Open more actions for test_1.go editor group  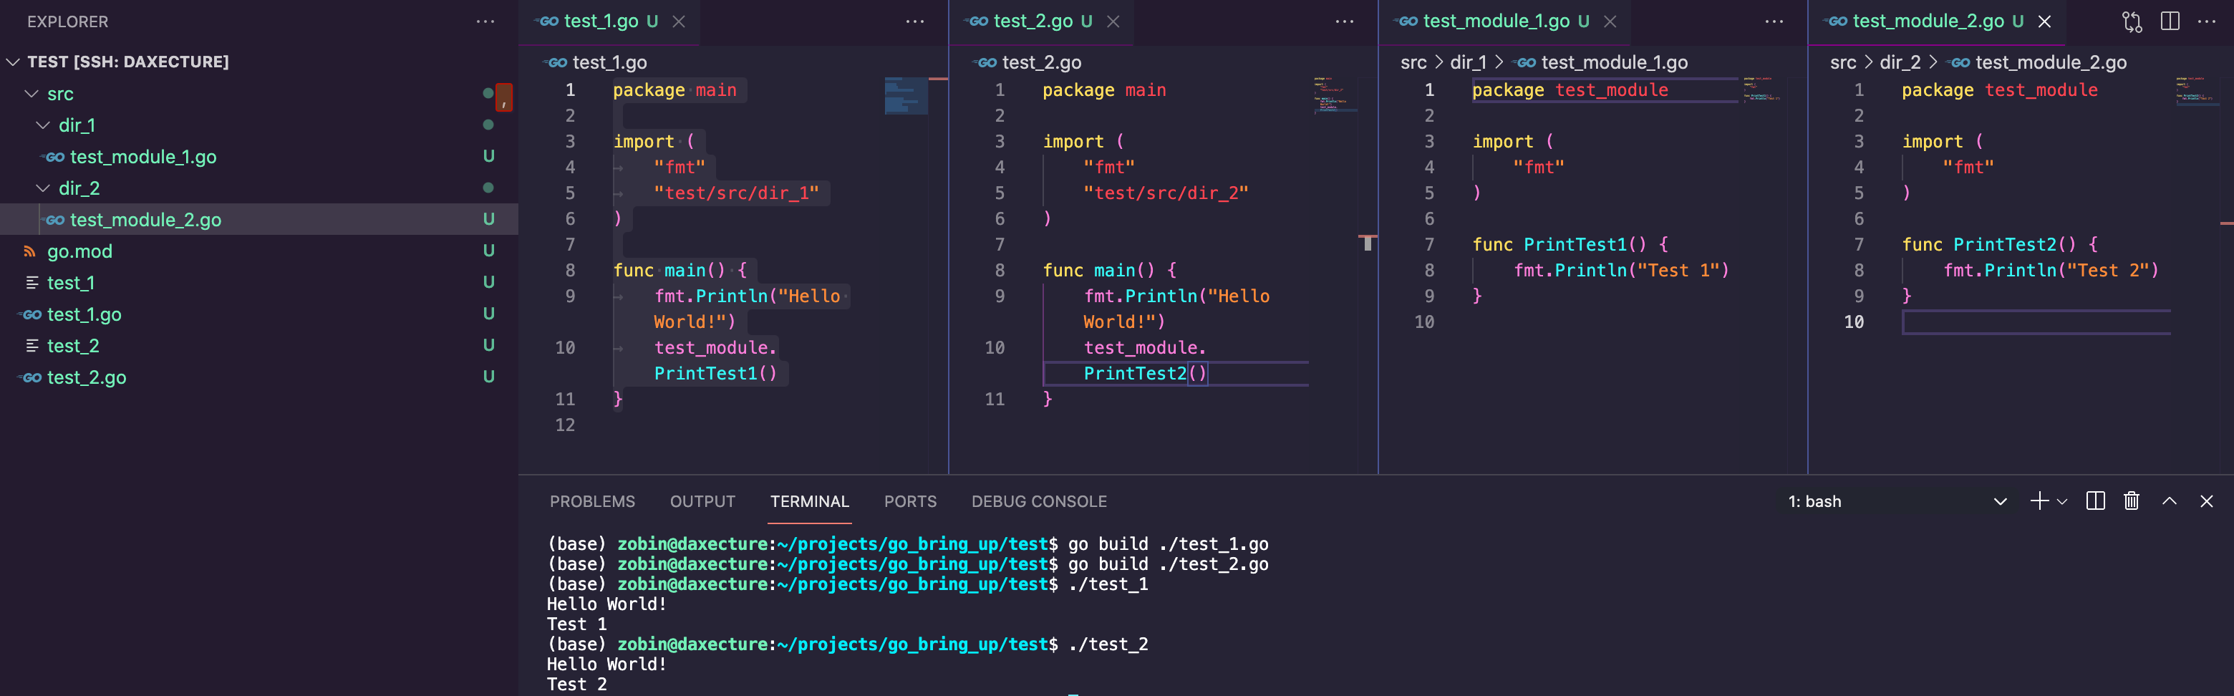(x=915, y=21)
